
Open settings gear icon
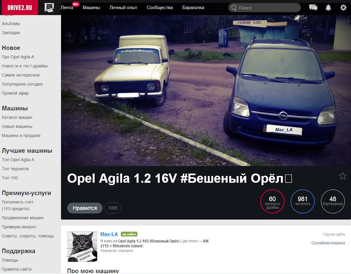[x=343, y=8]
